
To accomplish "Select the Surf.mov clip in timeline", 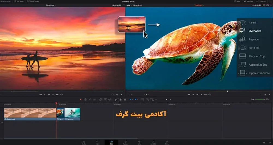I will pos(72,114).
